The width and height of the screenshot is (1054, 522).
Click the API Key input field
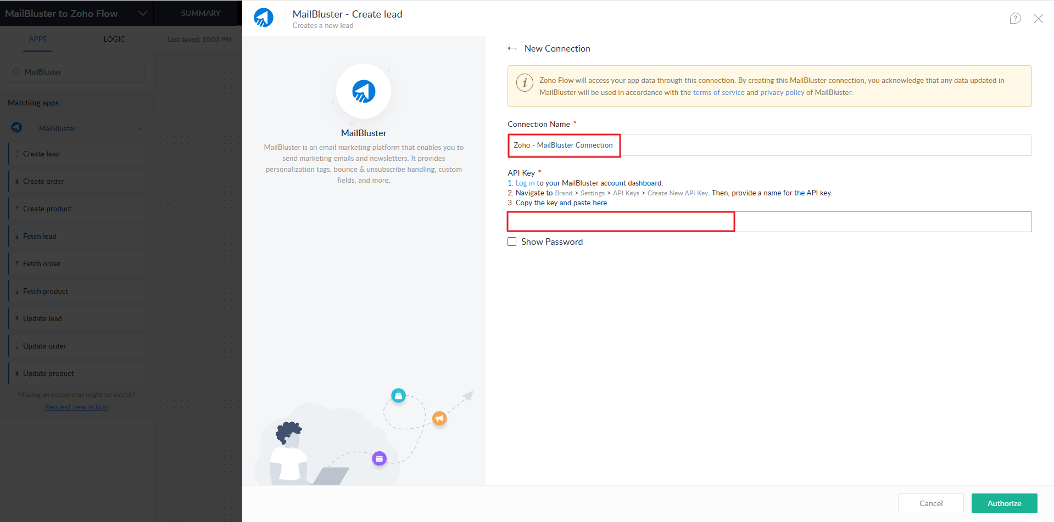pos(769,222)
